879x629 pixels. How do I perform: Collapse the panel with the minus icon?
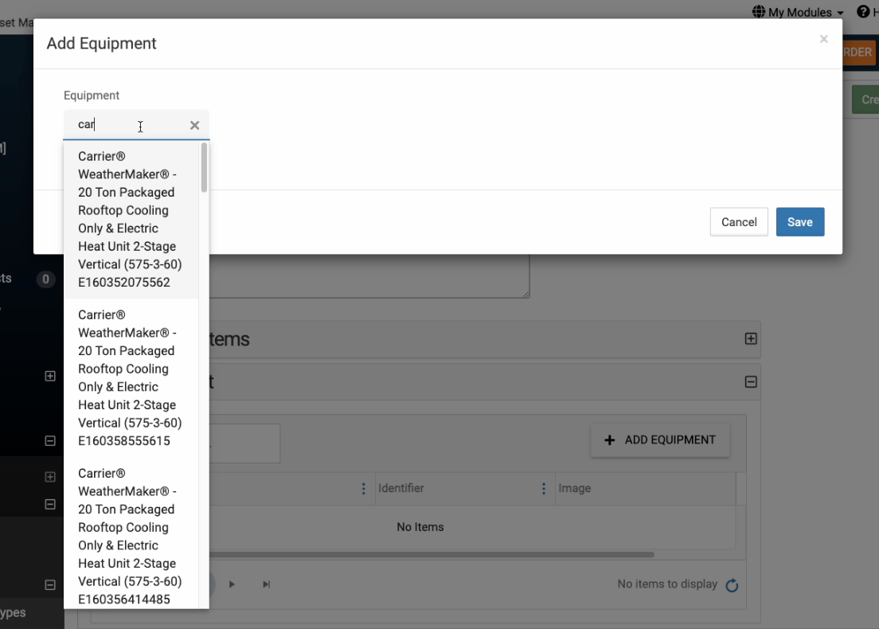(x=750, y=382)
